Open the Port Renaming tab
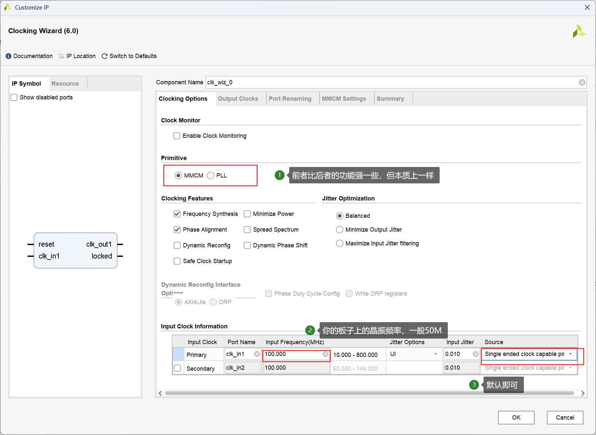Image resolution: width=596 pixels, height=435 pixels. pos(290,99)
